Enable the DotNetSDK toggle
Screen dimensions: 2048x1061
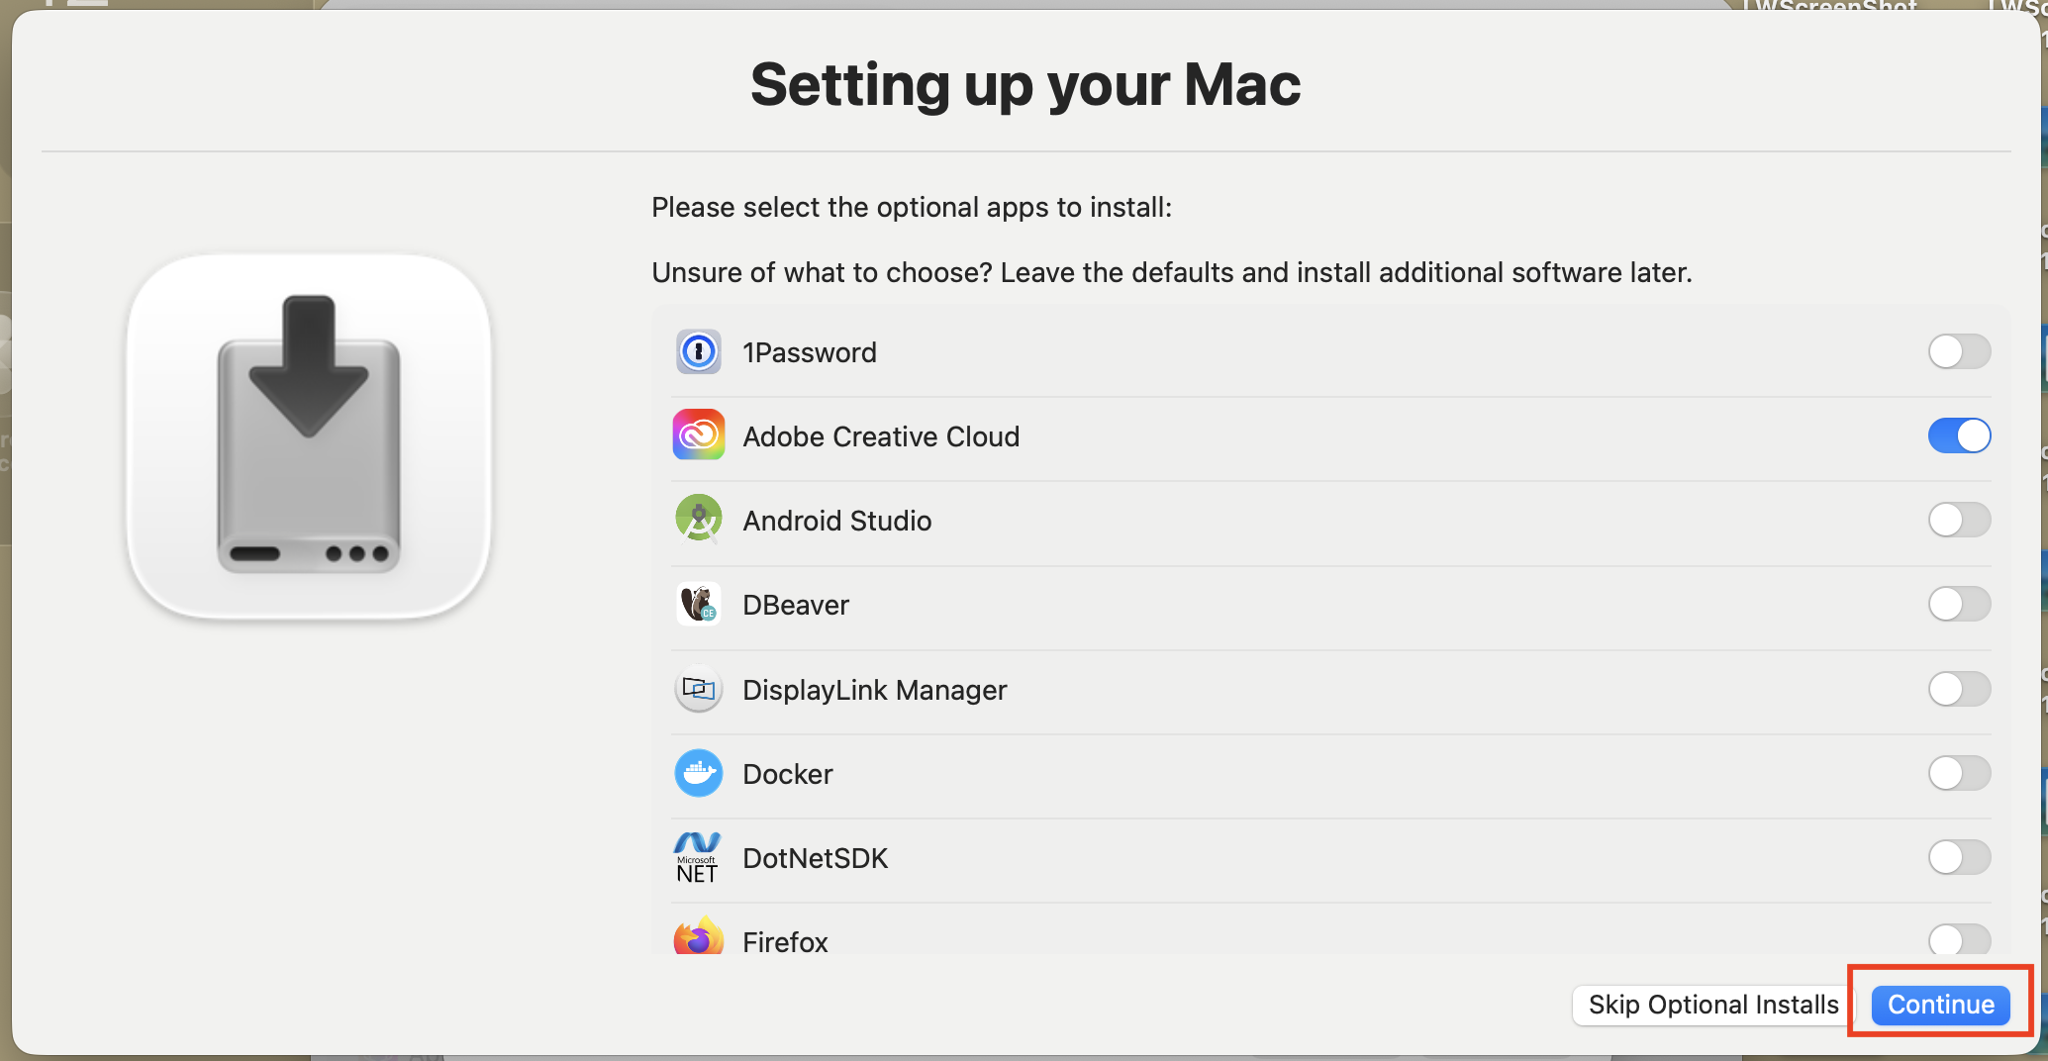tap(1958, 857)
